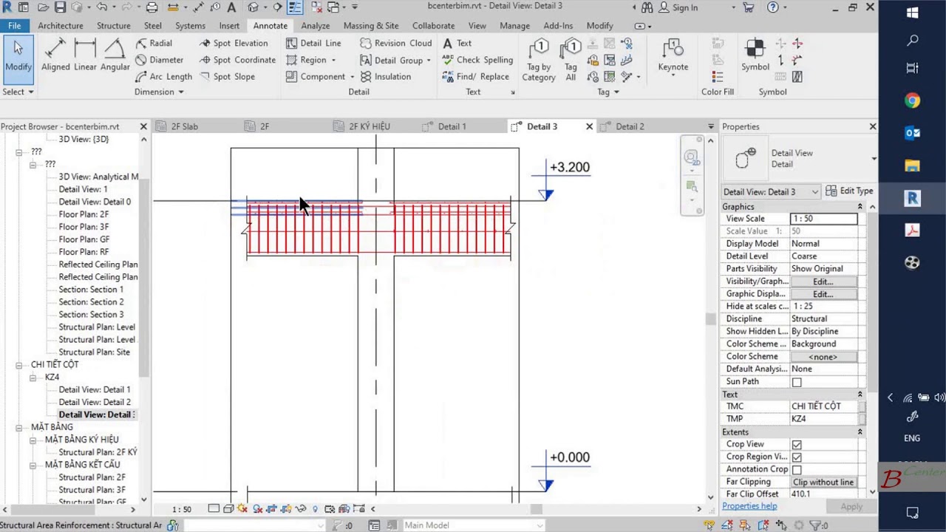Image resolution: width=946 pixels, height=532 pixels.
Task: Click the drawing area's horizontal scrollbar thumb
Action: point(537,508)
